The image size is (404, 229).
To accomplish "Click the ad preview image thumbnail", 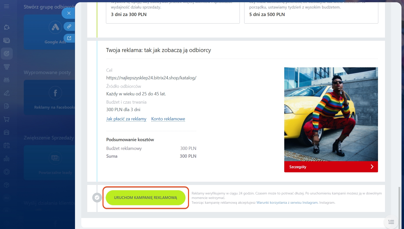I will click(x=331, y=114).
